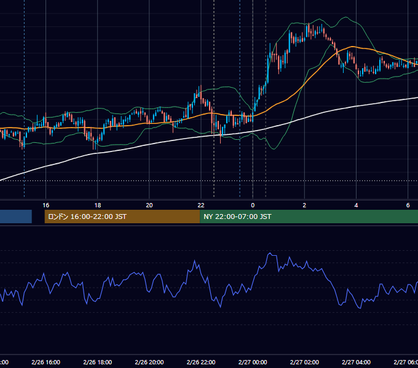Click the 2 hour label on upper axis

304,205
